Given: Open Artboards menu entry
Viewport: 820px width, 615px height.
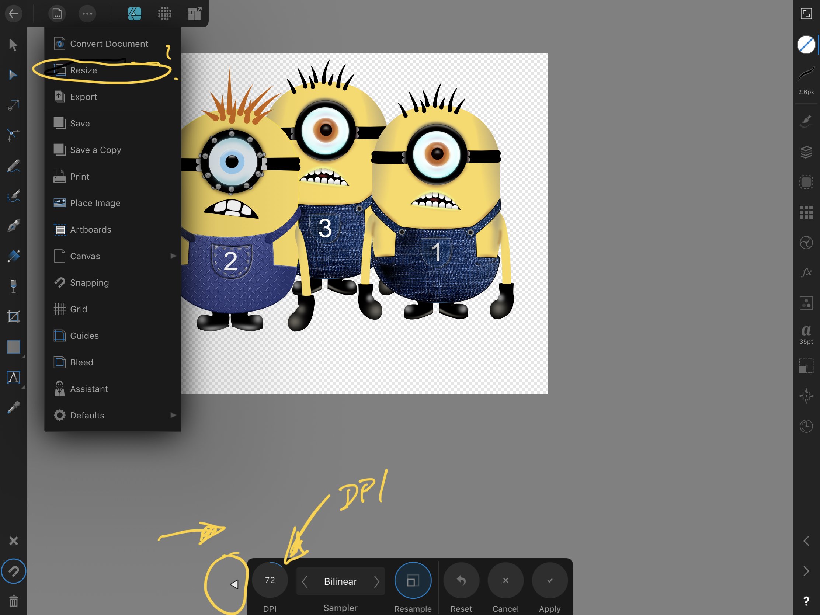Looking at the screenshot, I should point(113,229).
